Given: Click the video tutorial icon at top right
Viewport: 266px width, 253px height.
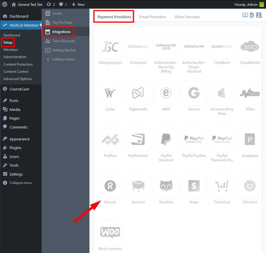Looking at the screenshot, I should pos(245,15).
